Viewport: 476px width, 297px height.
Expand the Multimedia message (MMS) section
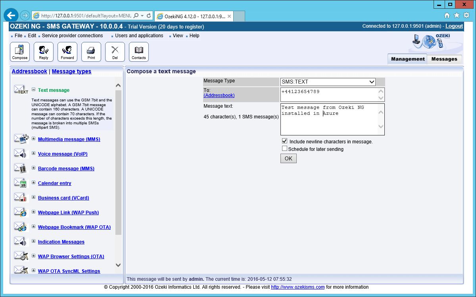pyautogui.click(x=34, y=139)
